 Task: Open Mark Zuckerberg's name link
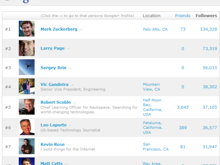tap(59, 29)
